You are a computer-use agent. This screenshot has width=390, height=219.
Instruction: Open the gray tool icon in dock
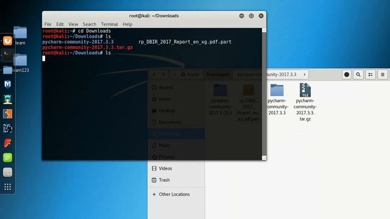(x=7, y=172)
